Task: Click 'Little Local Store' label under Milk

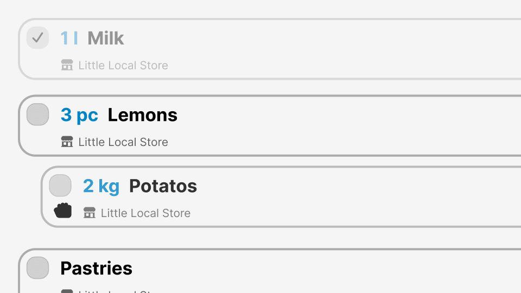Action: coord(123,66)
